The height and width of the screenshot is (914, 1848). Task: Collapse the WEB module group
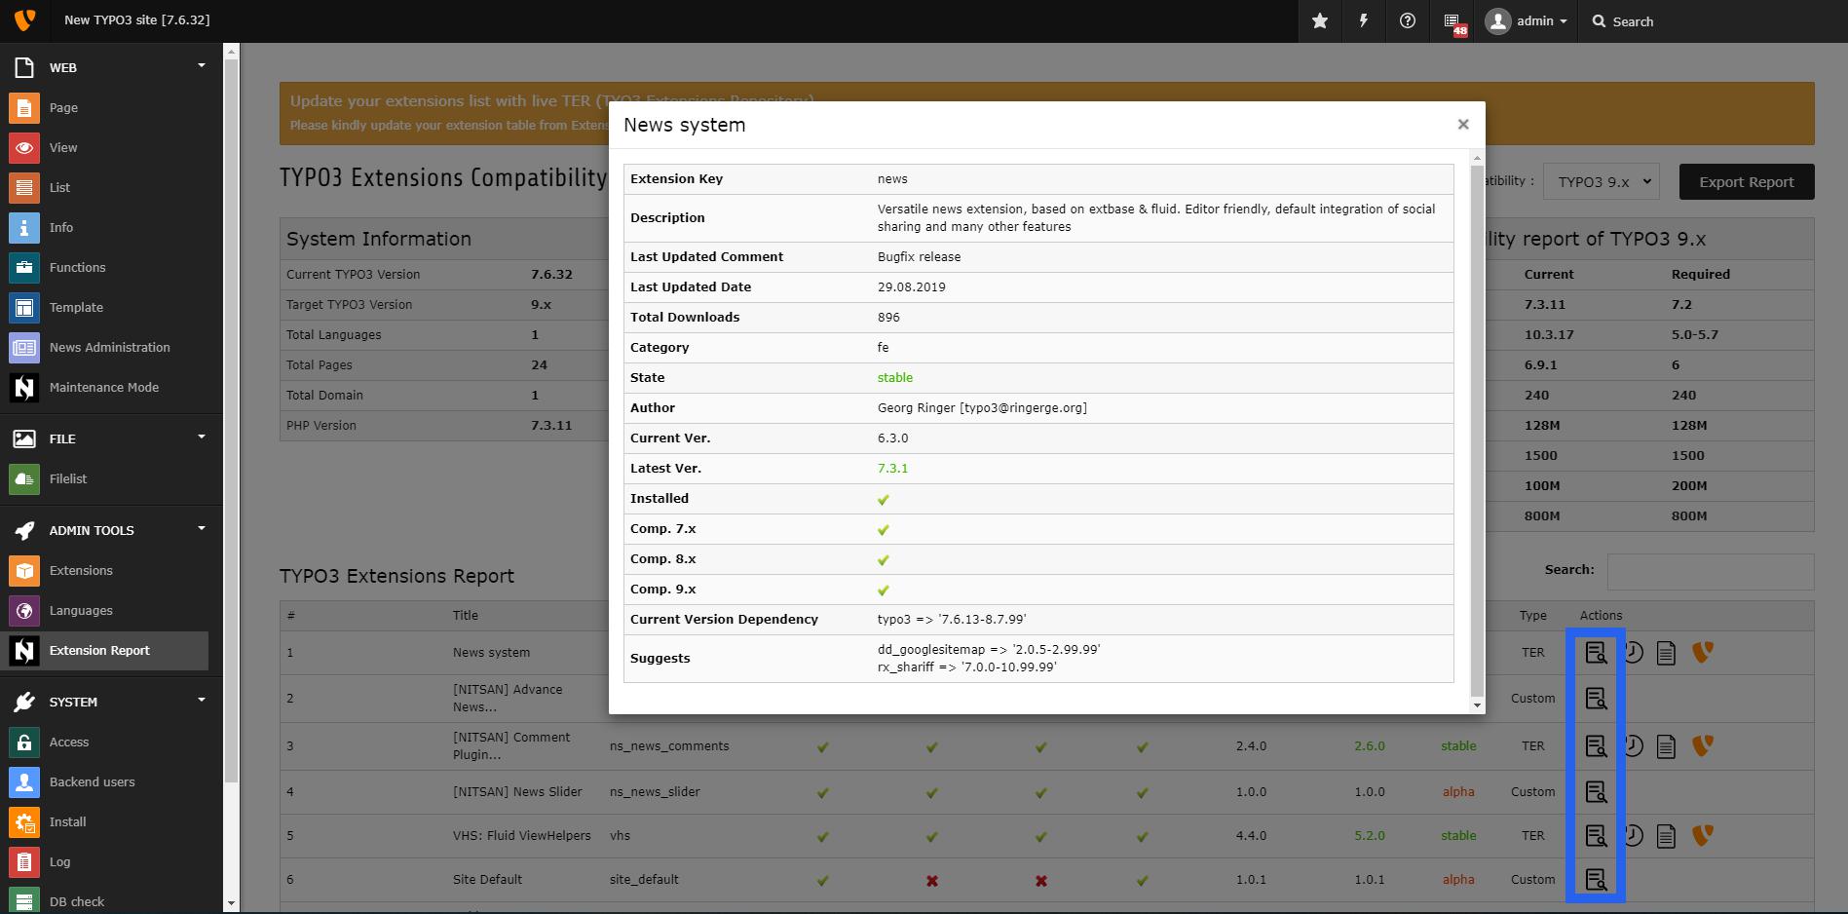pos(202,66)
